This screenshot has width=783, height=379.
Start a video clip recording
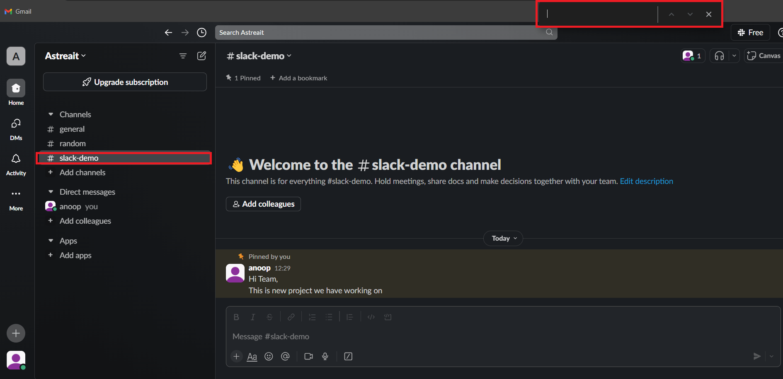308,356
